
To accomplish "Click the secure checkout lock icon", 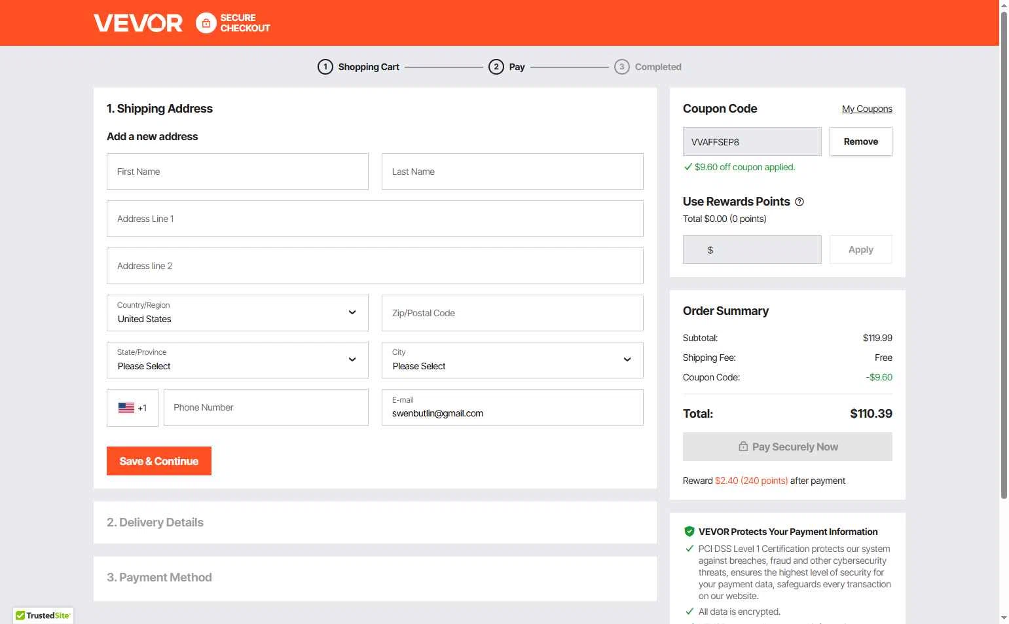I will point(206,23).
